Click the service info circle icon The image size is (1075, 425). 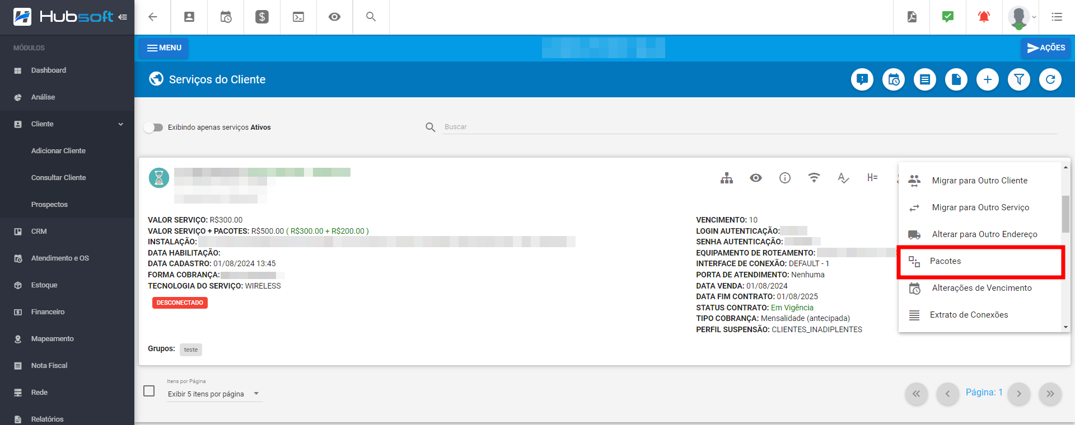coord(785,178)
